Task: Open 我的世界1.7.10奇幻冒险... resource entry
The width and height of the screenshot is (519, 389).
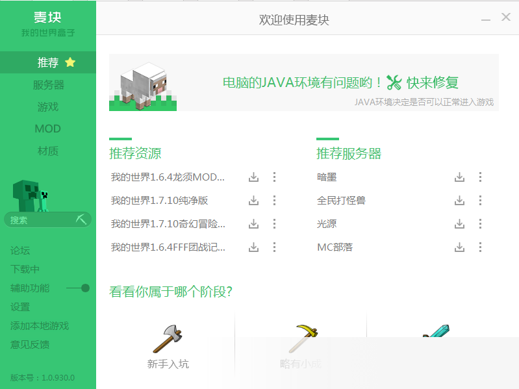Action: pyautogui.click(x=168, y=224)
